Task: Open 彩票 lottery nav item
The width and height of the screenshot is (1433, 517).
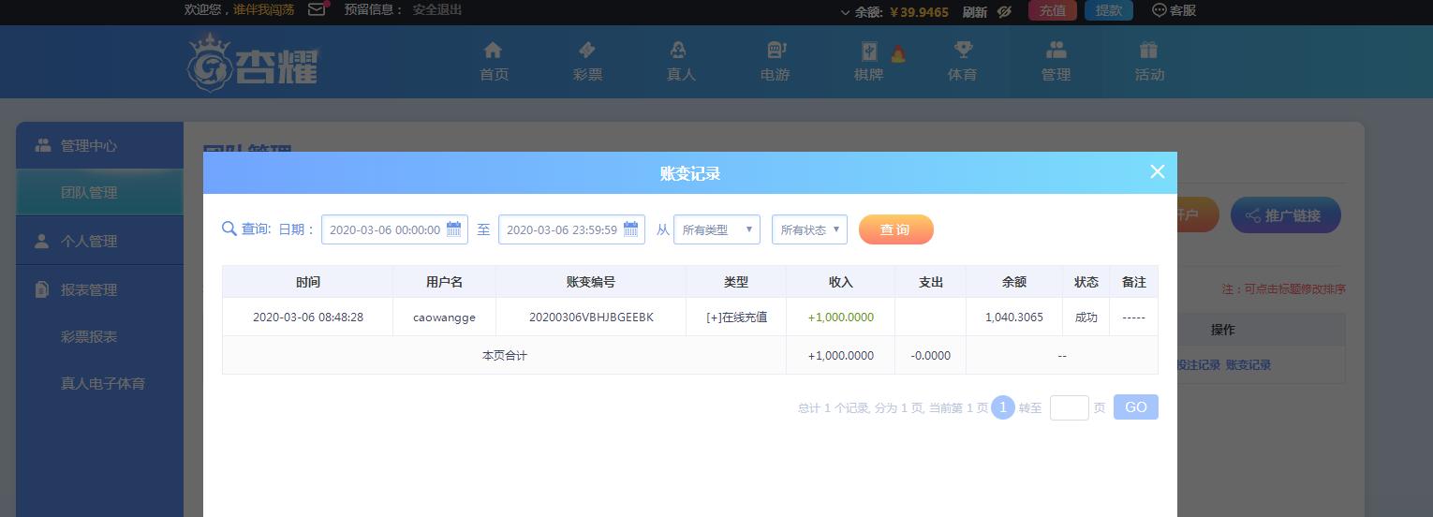Action: point(587,62)
